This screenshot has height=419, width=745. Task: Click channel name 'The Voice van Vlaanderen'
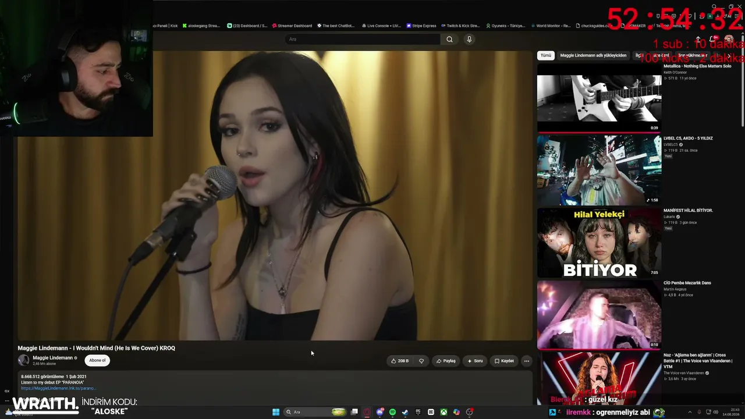[684, 373]
